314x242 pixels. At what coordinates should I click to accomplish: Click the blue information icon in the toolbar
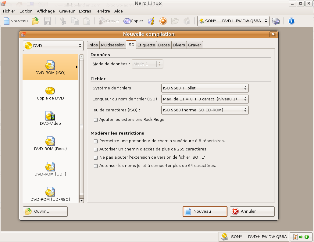[x=291, y=21]
